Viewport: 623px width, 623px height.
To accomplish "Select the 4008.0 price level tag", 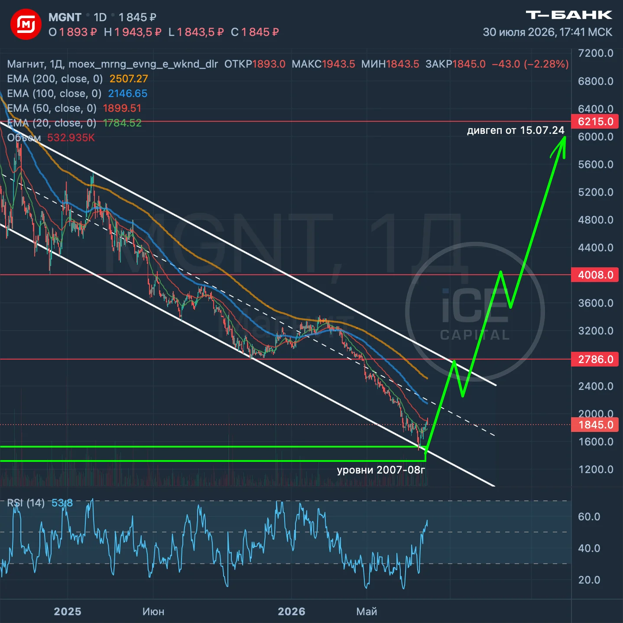I will coord(595,275).
